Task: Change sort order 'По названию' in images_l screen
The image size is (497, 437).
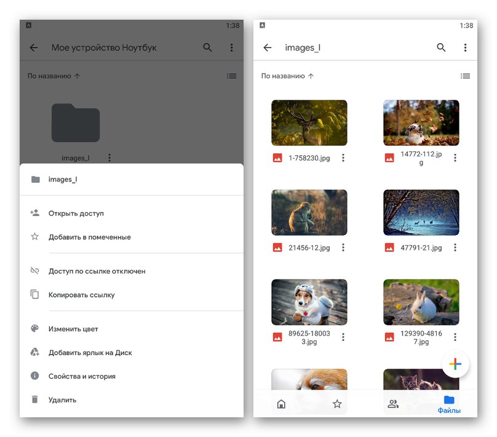Action: click(287, 76)
